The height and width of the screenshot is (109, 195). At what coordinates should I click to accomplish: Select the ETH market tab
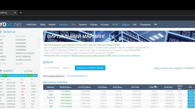[x=9, y=75]
